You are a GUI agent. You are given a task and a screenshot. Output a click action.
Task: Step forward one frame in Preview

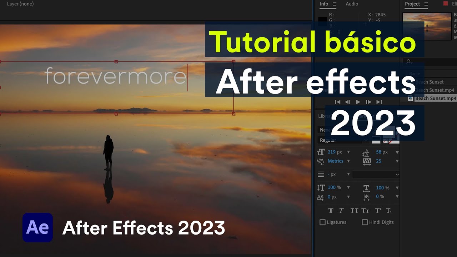(x=369, y=102)
